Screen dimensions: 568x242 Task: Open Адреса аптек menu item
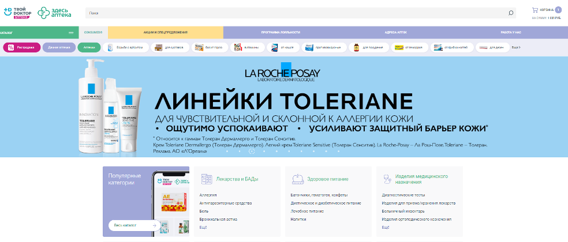[x=395, y=32]
